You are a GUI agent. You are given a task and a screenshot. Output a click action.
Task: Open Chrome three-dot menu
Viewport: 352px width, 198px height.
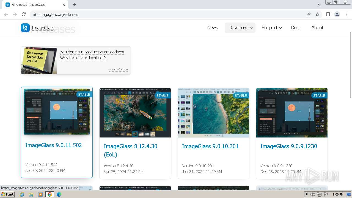click(x=346, y=14)
